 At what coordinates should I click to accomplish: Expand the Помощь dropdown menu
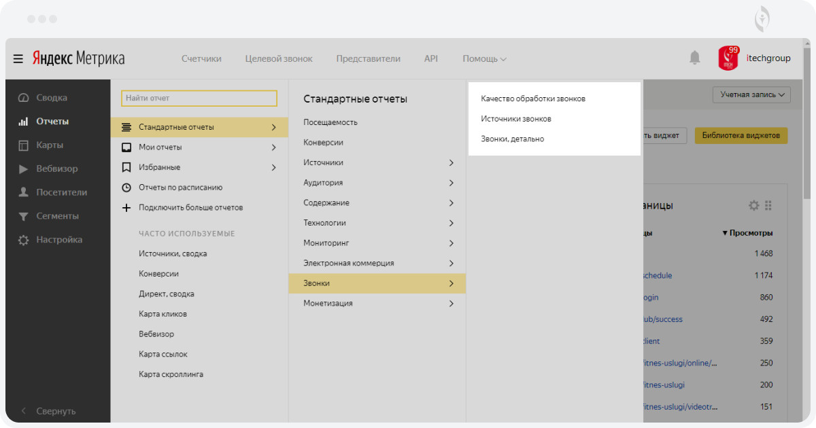point(484,59)
